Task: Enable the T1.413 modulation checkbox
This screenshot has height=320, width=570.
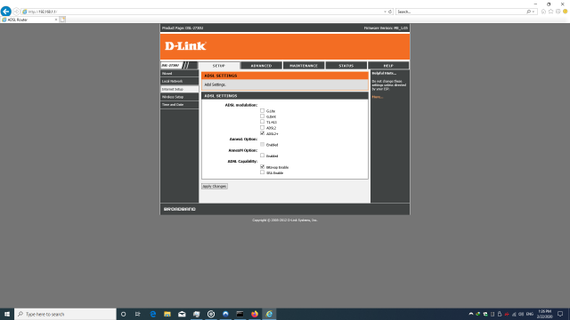Action: coord(262,122)
